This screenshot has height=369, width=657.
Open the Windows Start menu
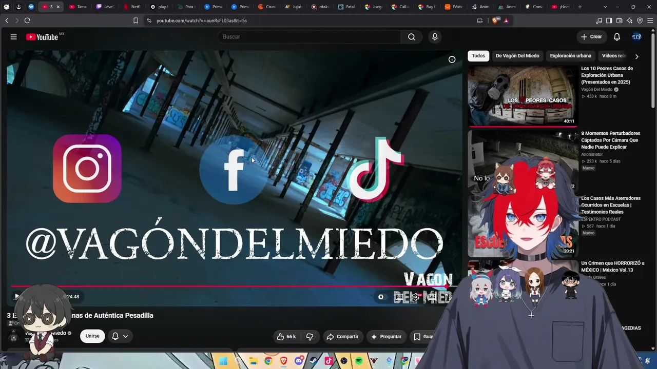[x=223, y=361]
